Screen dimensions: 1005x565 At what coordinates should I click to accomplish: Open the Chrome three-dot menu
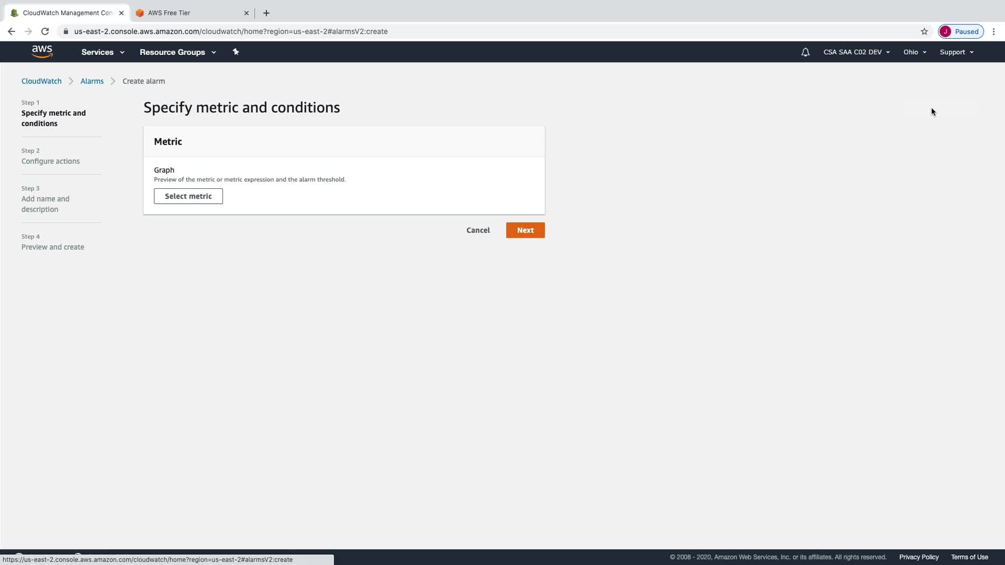(994, 31)
